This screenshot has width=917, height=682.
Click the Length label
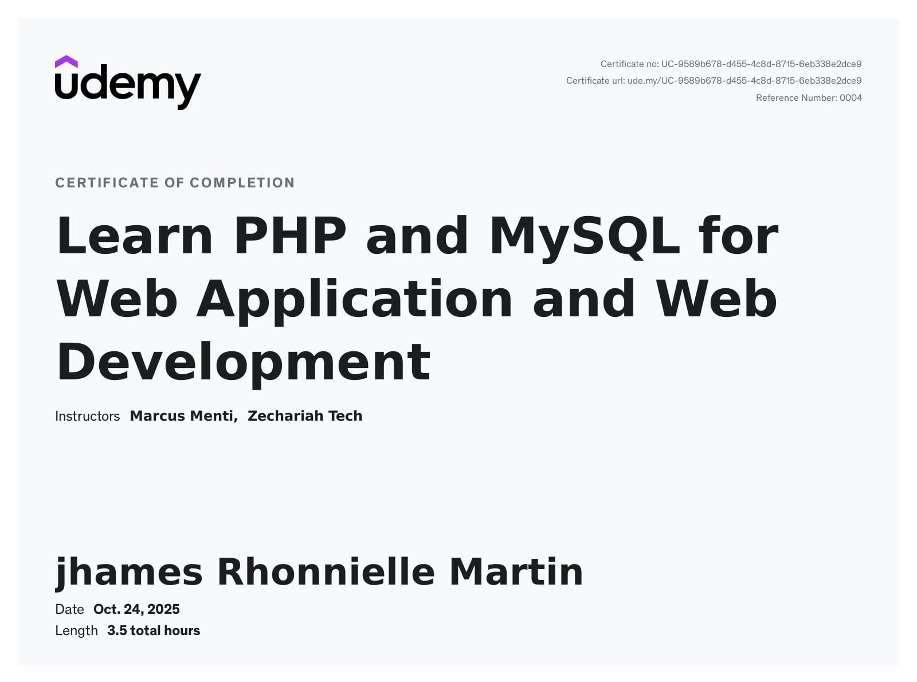76,630
